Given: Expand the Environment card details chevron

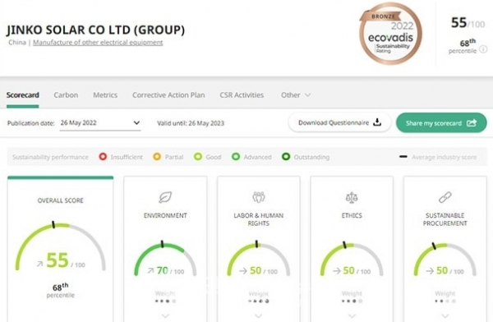Looking at the screenshot, I should (x=165, y=315).
